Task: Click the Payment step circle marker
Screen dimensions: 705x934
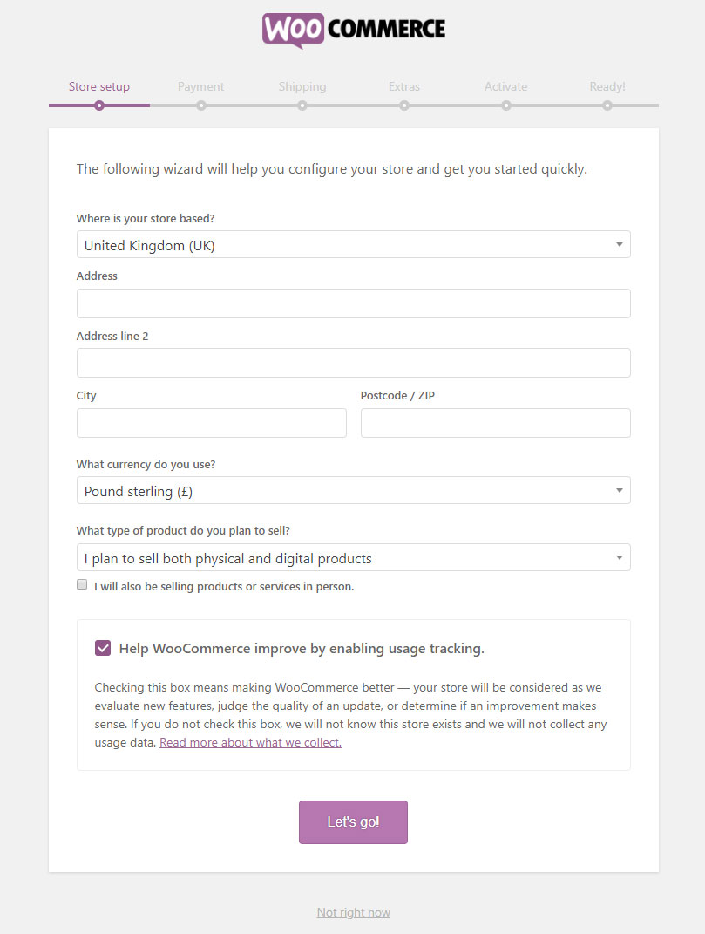Action: (x=201, y=106)
